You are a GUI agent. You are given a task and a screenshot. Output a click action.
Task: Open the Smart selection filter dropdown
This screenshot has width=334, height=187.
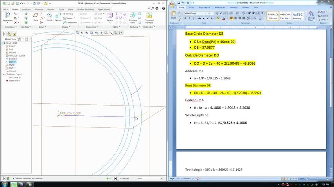click(162, 178)
